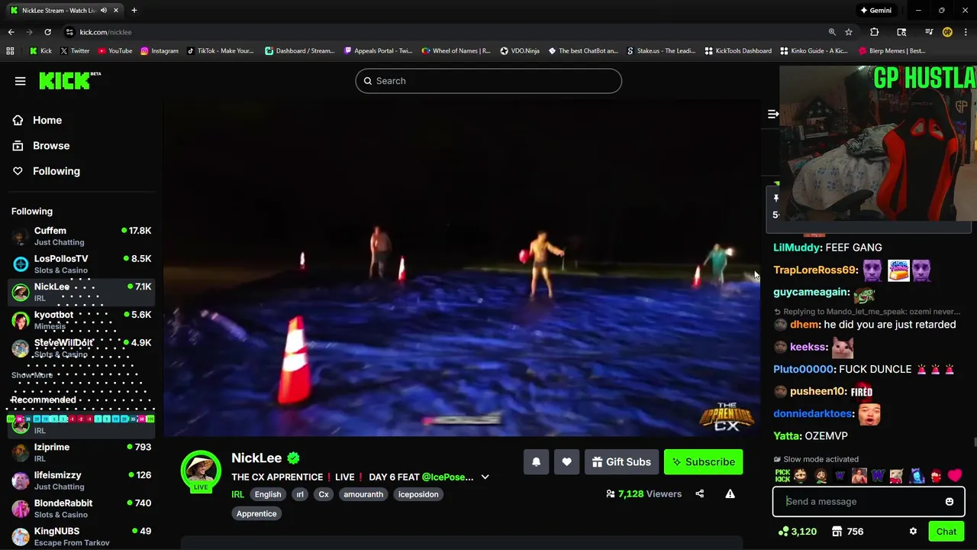Viewport: 977px width, 550px height.
Task: Open the YouTube bookmark
Action: tap(114, 51)
